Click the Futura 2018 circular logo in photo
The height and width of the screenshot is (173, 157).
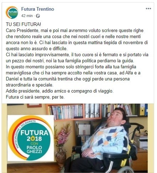coord(31,138)
